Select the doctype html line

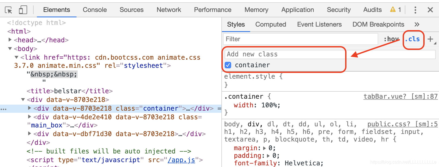pyautogui.click(x=36, y=23)
